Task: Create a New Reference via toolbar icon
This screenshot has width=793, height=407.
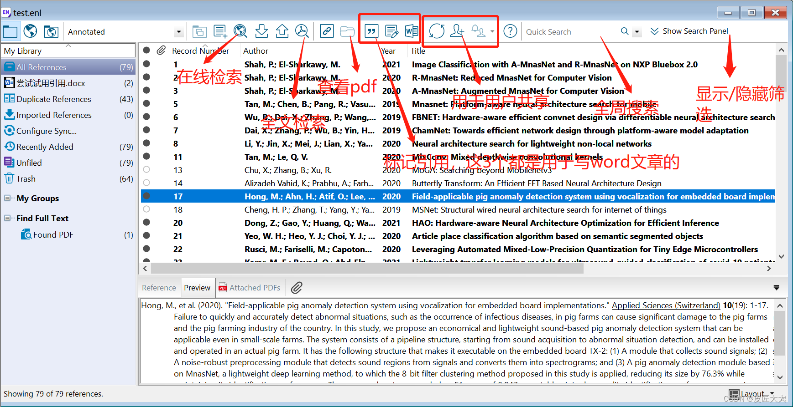Action: coord(220,31)
